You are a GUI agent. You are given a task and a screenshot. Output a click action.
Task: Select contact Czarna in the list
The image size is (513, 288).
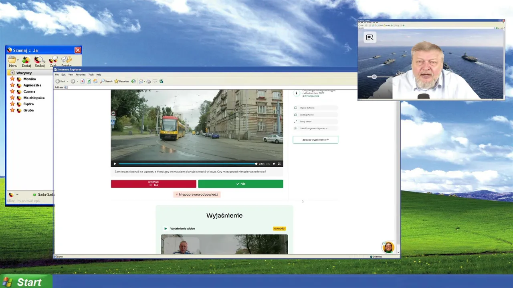(29, 92)
